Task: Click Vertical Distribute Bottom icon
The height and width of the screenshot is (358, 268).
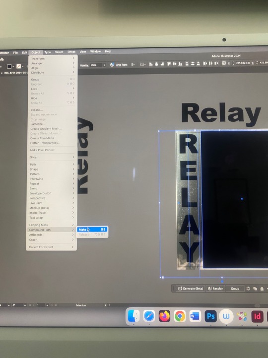Action: point(198,63)
